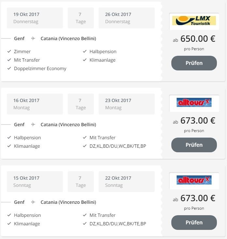227x239 pixels.
Task: Click the LMX Touristik logo
Action: pyautogui.click(x=194, y=21)
